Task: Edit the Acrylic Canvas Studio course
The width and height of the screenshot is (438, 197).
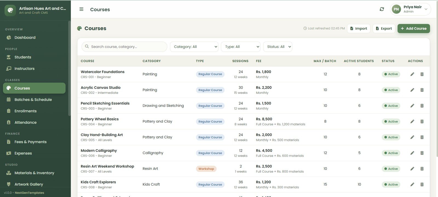Action: pyautogui.click(x=412, y=90)
